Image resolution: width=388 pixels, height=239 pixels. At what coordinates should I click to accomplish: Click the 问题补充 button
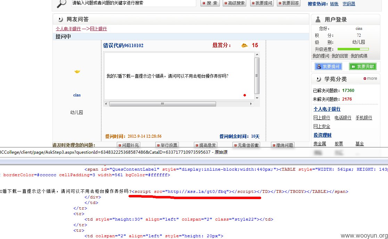point(129,145)
